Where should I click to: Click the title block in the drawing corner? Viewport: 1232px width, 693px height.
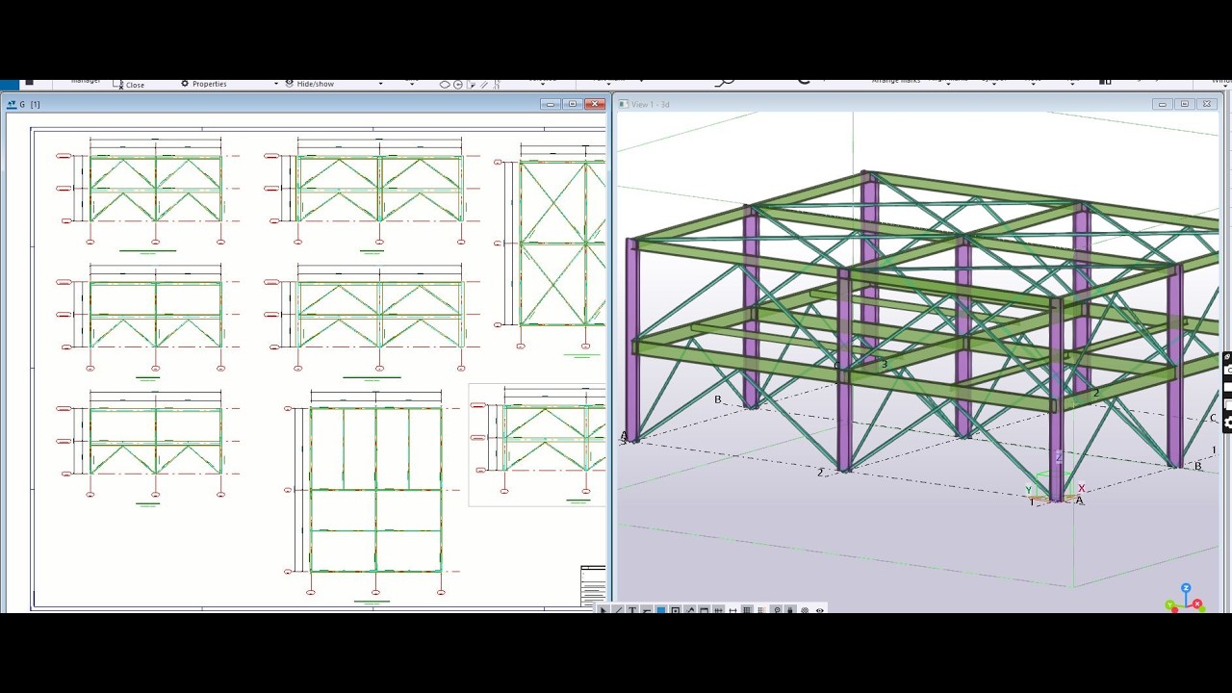593,586
